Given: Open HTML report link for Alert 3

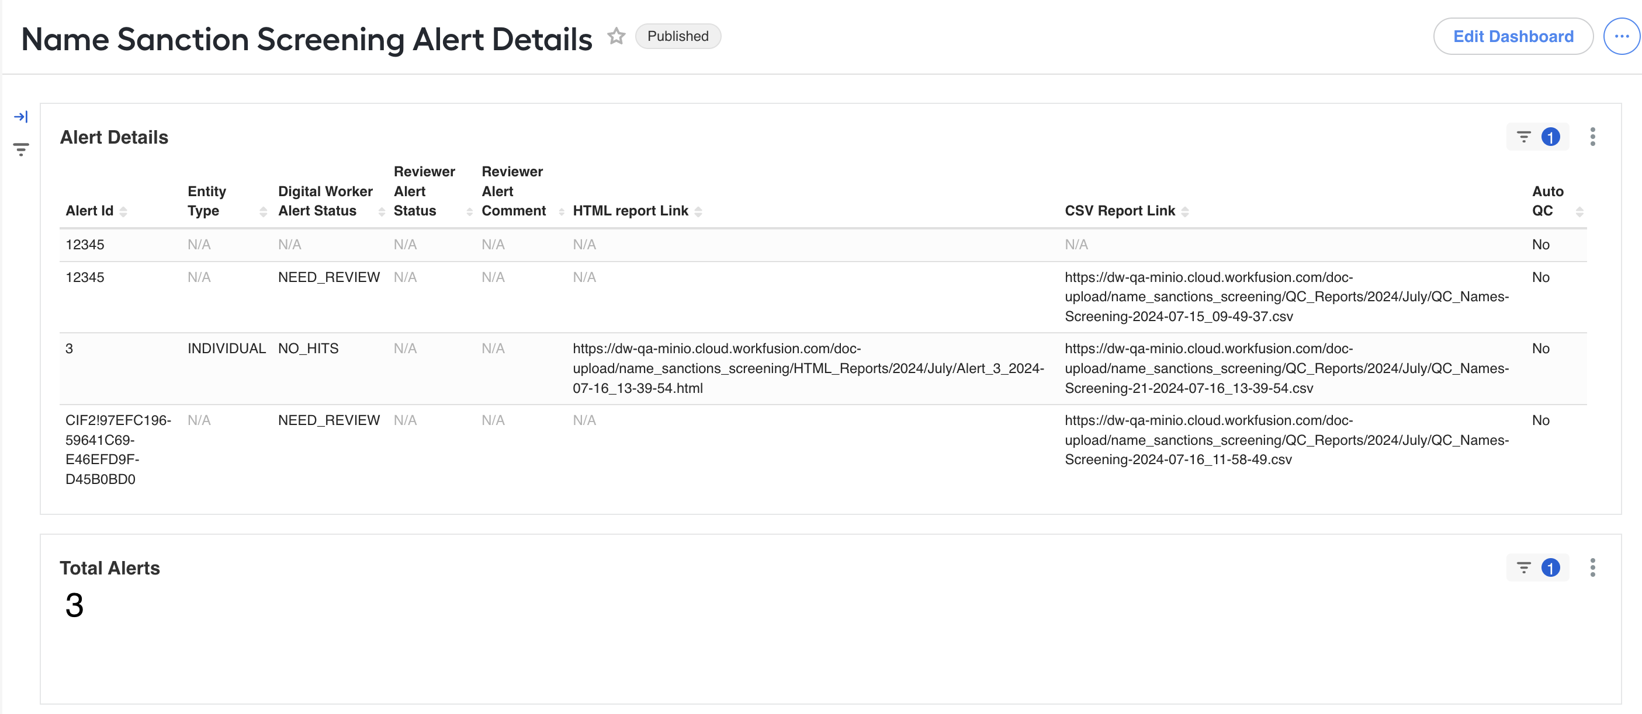Looking at the screenshot, I should 808,368.
